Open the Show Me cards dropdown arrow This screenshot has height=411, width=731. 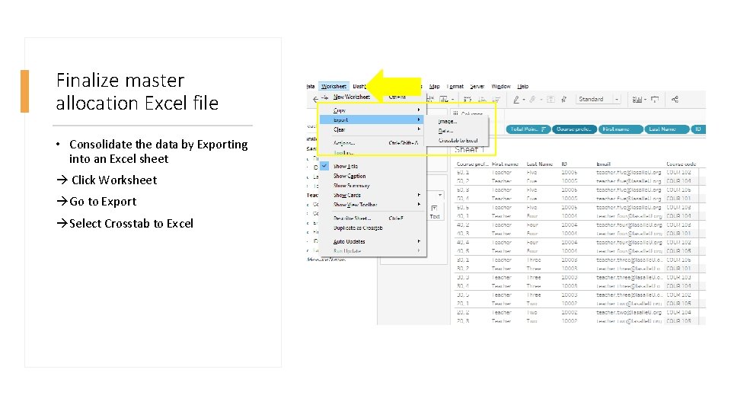(x=645, y=100)
